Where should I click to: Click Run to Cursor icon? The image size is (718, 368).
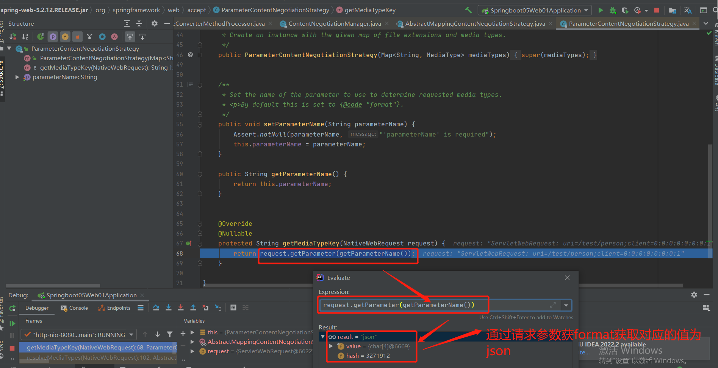[x=218, y=307]
